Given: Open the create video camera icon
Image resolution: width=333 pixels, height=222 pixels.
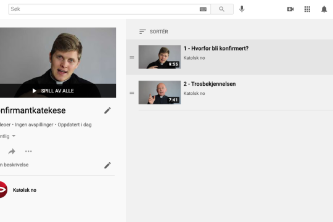Looking at the screenshot, I should [x=290, y=9].
